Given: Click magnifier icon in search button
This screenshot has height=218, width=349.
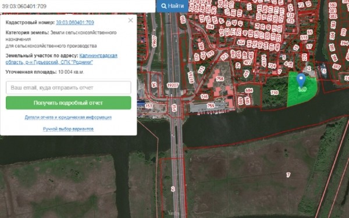Looking at the screenshot, I should tap(164, 6).
